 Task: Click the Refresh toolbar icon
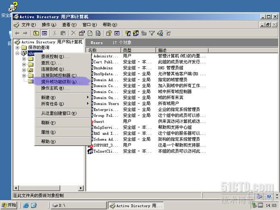pyautogui.click(x=90, y=33)
